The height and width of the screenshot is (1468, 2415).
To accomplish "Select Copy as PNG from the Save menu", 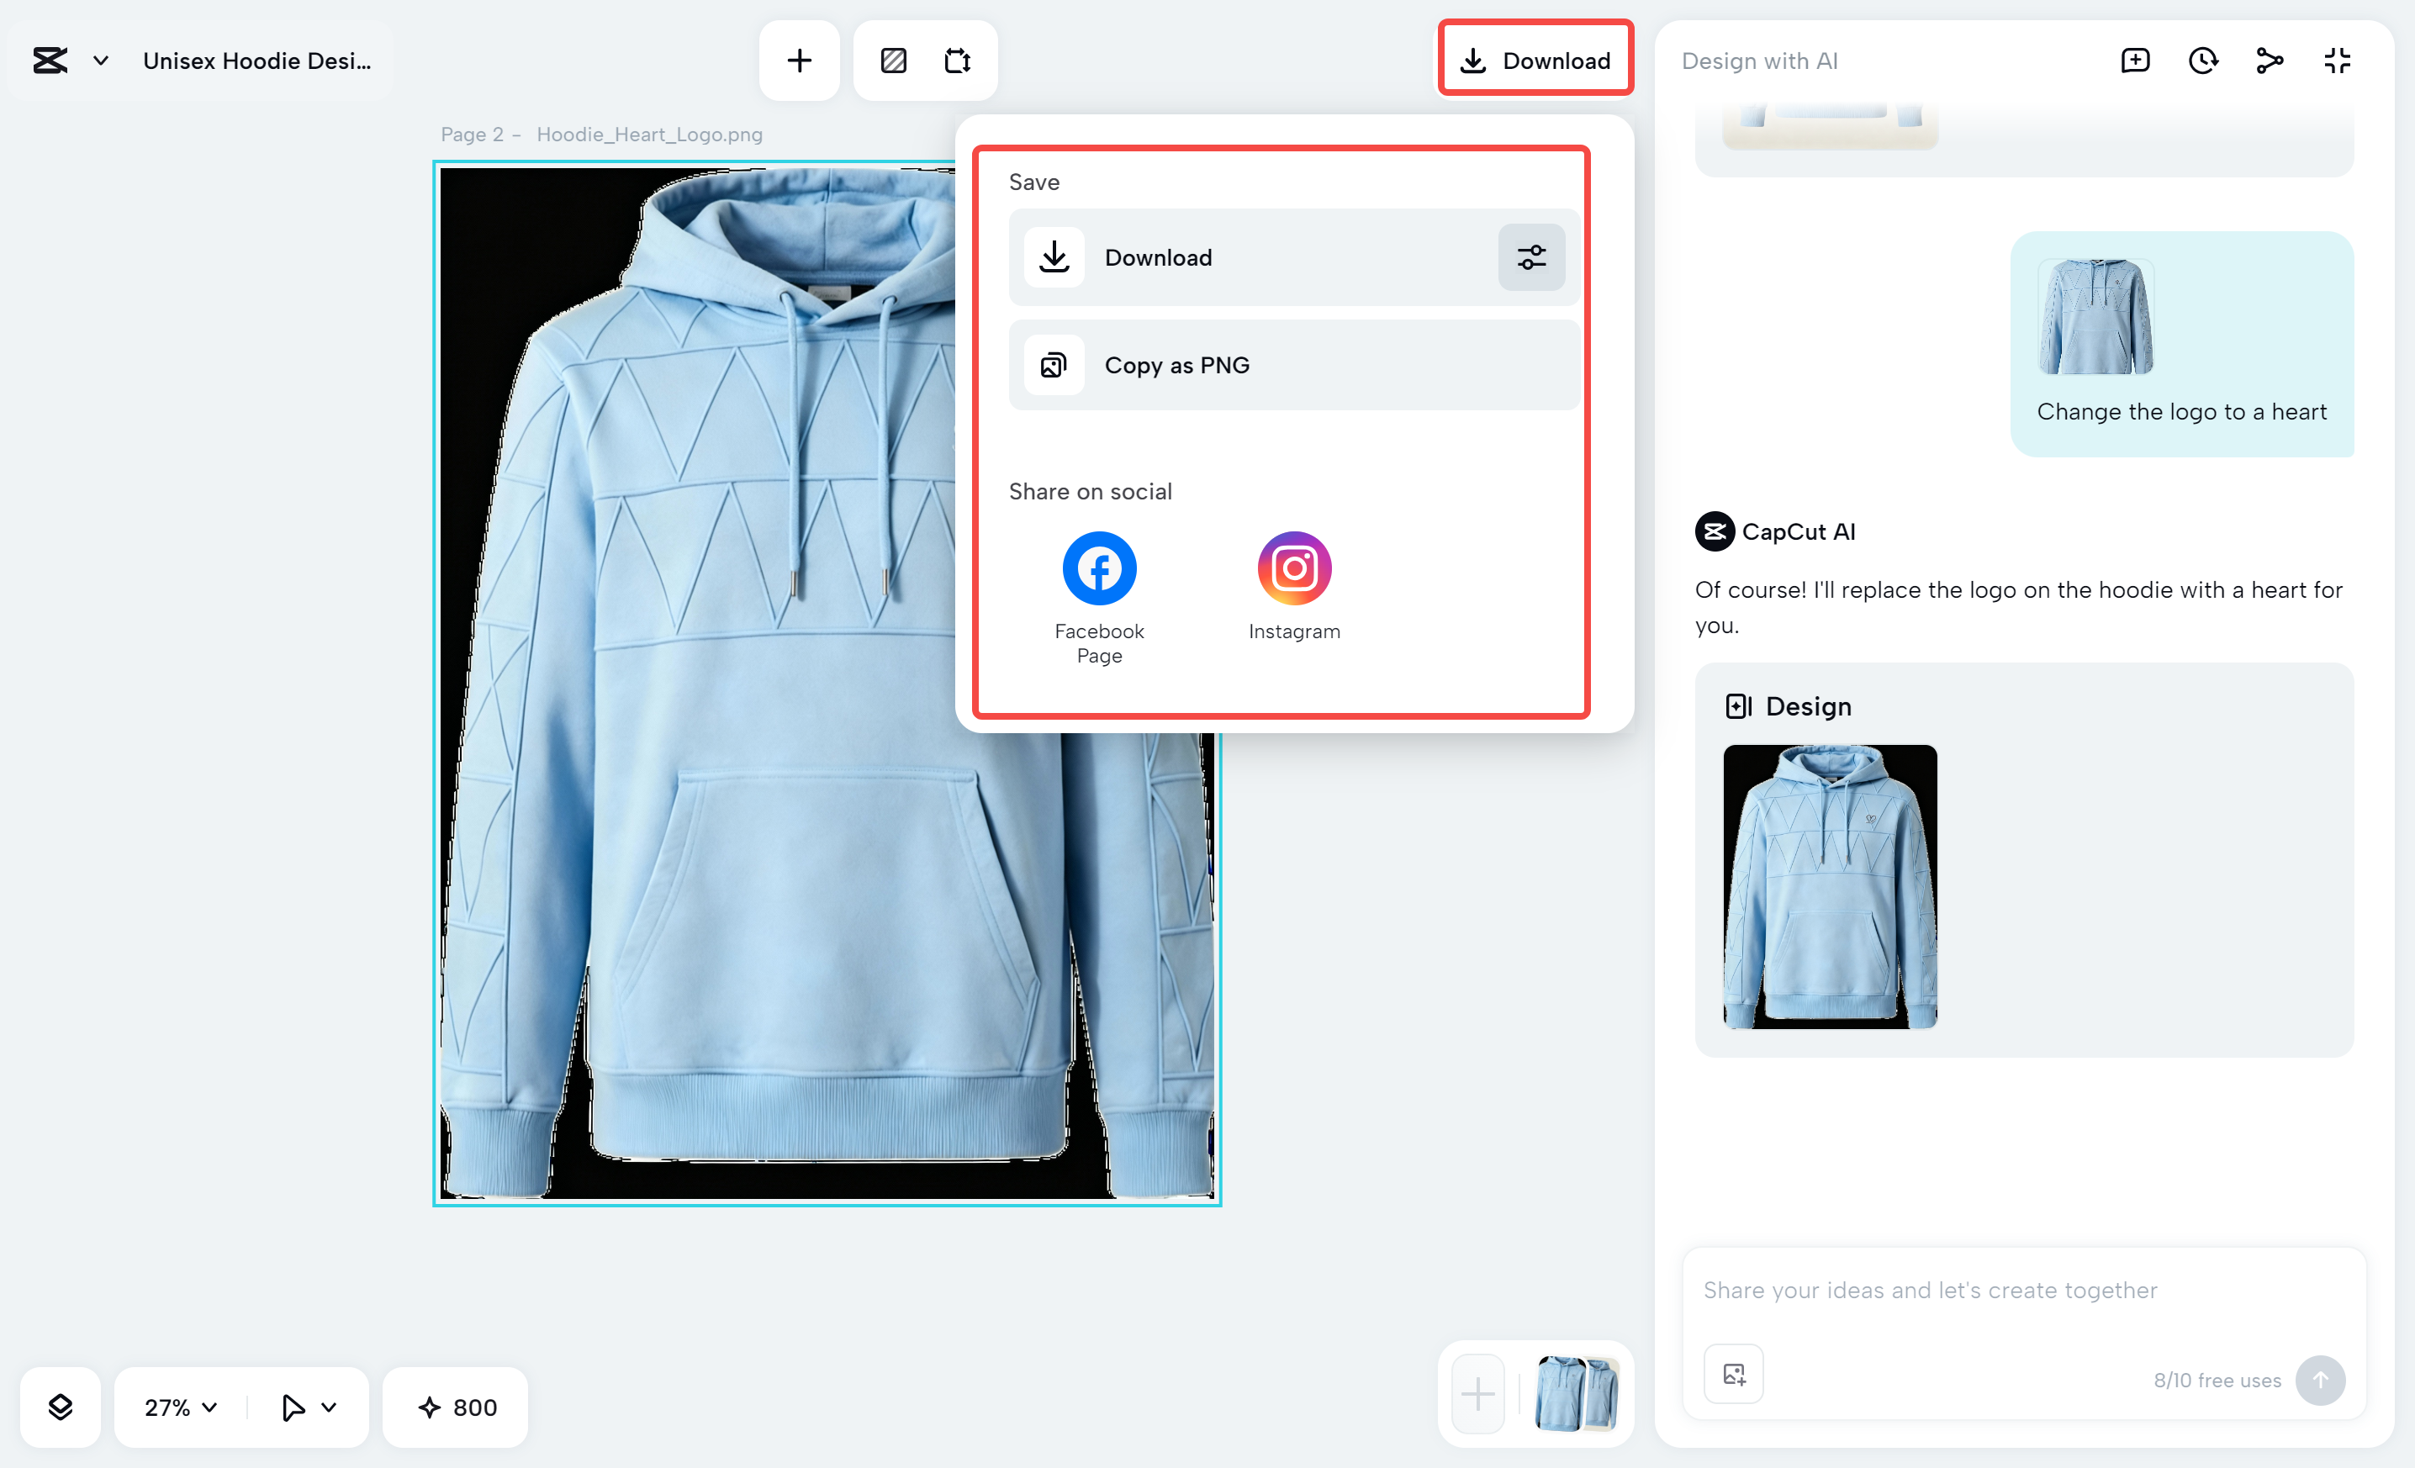I will pyautogui.click(x=1177, y=365).
